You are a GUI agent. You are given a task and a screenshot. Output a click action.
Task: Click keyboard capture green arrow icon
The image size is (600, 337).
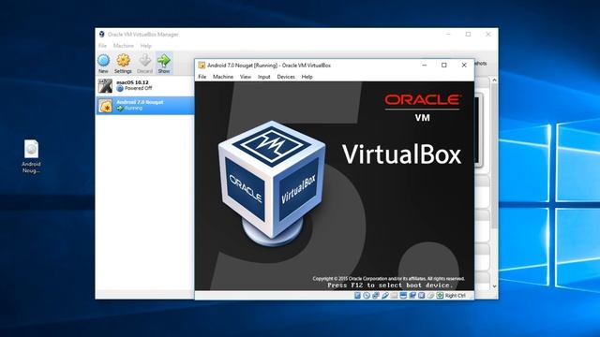tap(440, 296)
